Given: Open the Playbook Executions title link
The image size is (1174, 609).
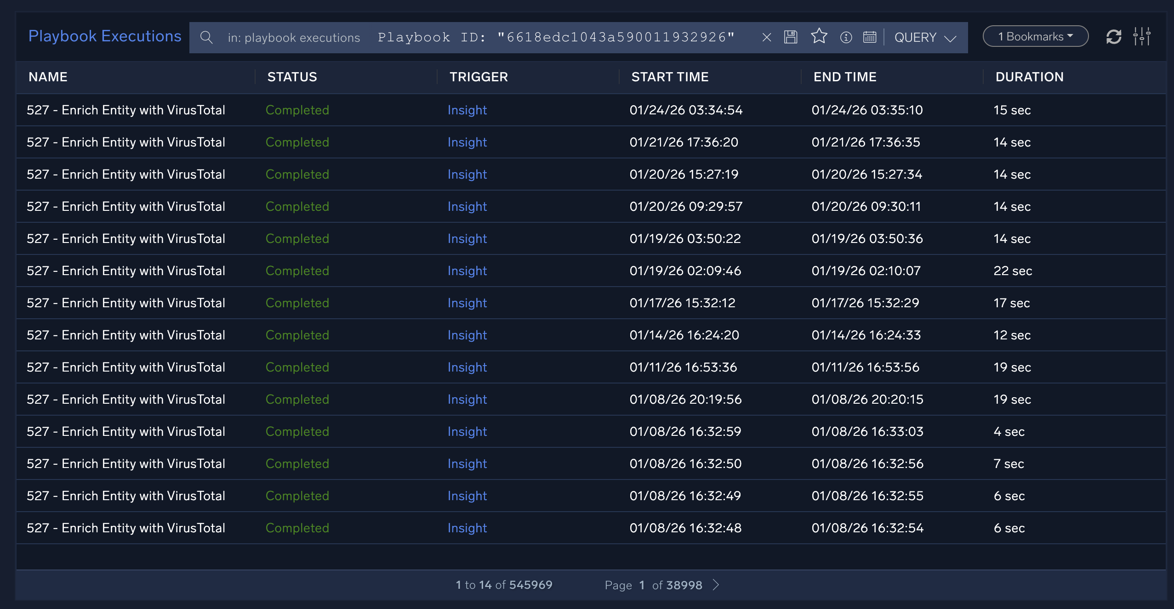Looking at the screenshot, I should coord(105,36).
